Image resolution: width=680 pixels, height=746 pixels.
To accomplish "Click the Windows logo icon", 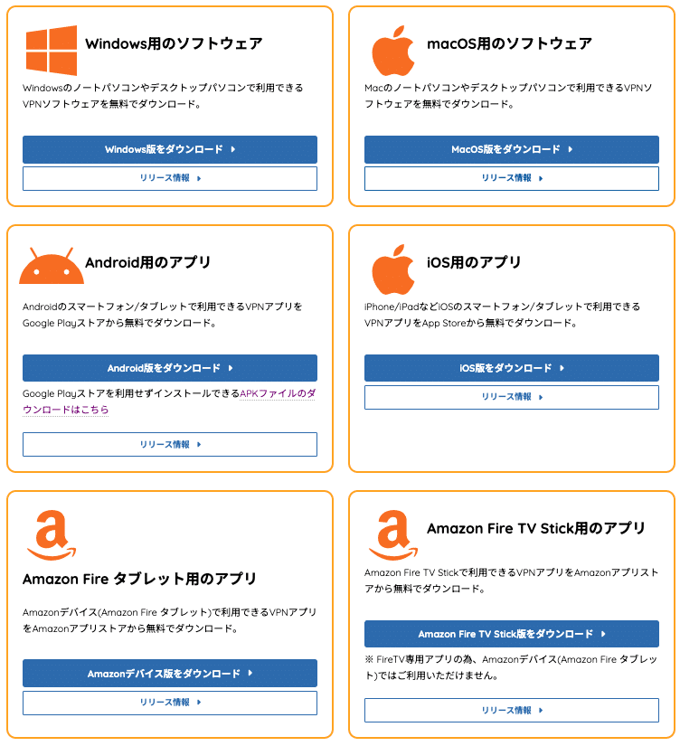I will tap(51, 50).
